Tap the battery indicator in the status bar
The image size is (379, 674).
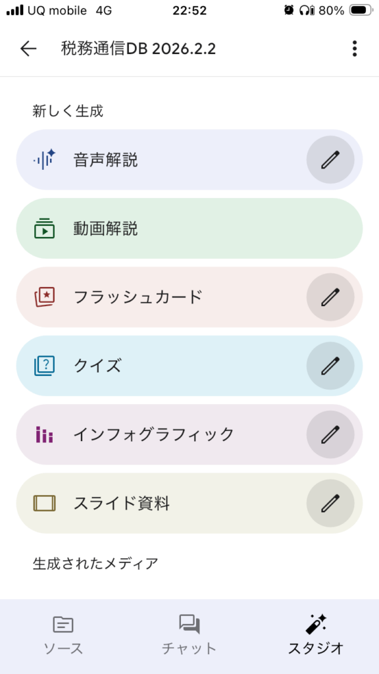pos(359,10)
